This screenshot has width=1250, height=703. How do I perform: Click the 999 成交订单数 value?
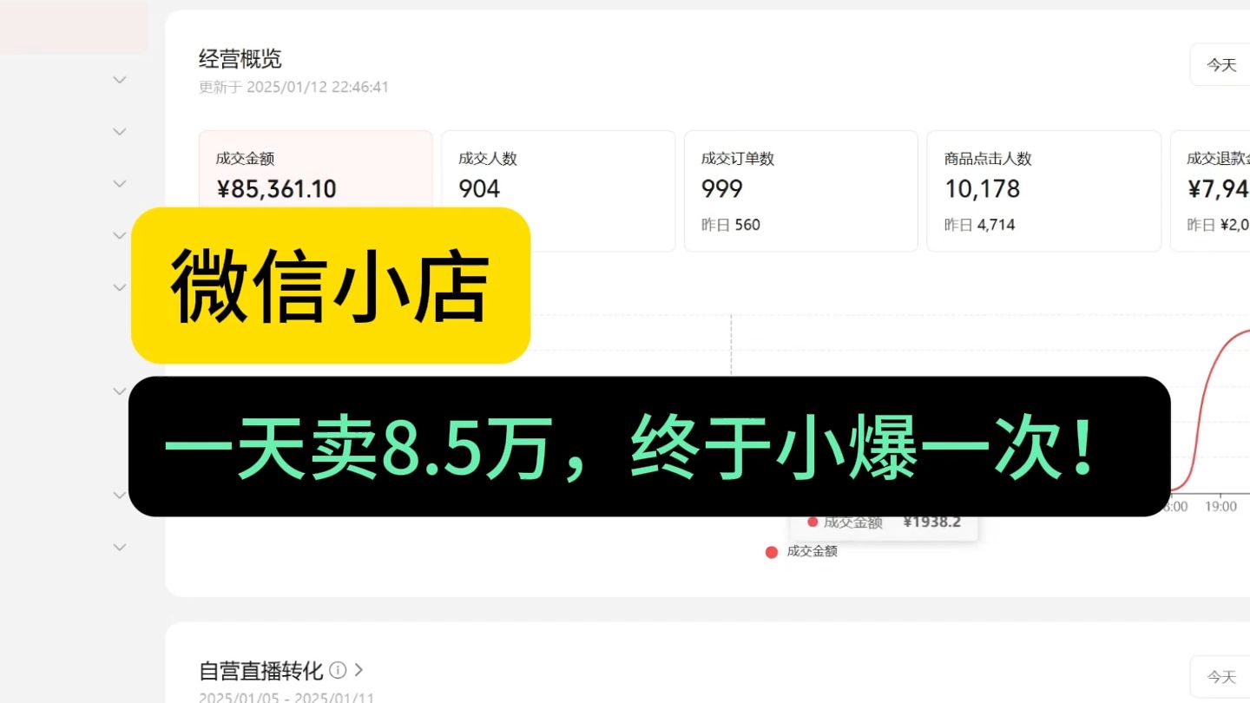pyautogui.click(x=722, y=188)
